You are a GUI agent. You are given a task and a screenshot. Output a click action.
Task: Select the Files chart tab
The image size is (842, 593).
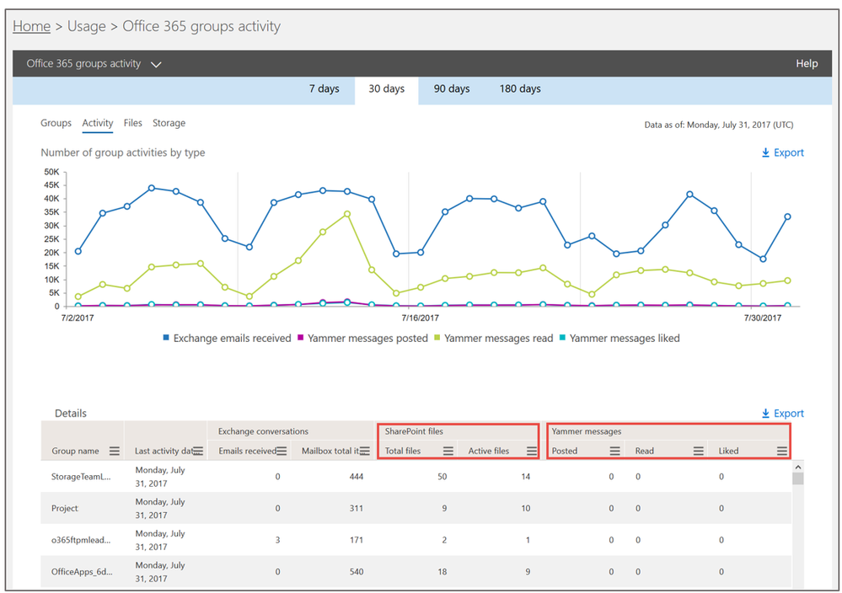[132, 123]
